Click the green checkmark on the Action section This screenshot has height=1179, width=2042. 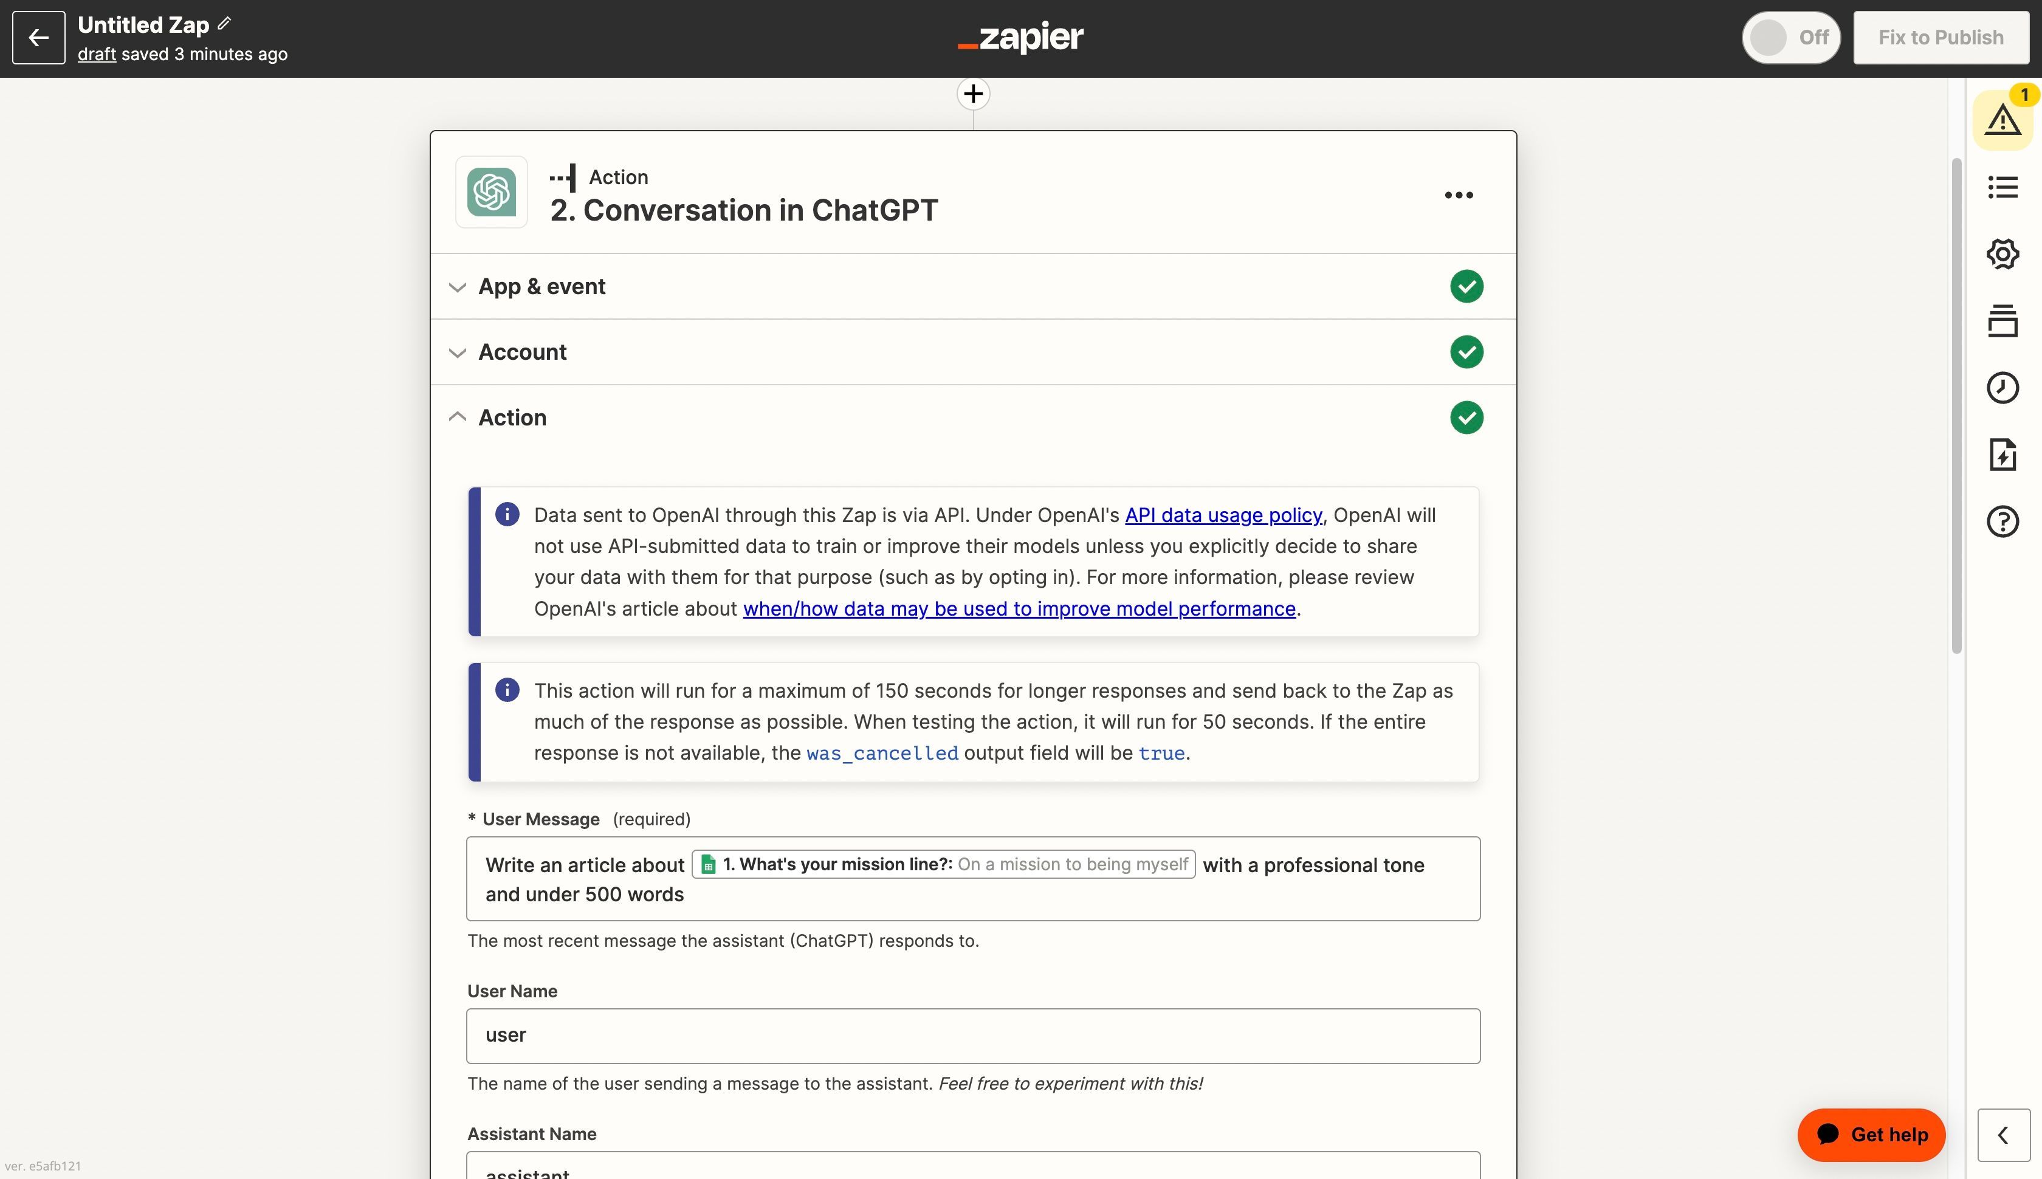tap(1466, 417)
